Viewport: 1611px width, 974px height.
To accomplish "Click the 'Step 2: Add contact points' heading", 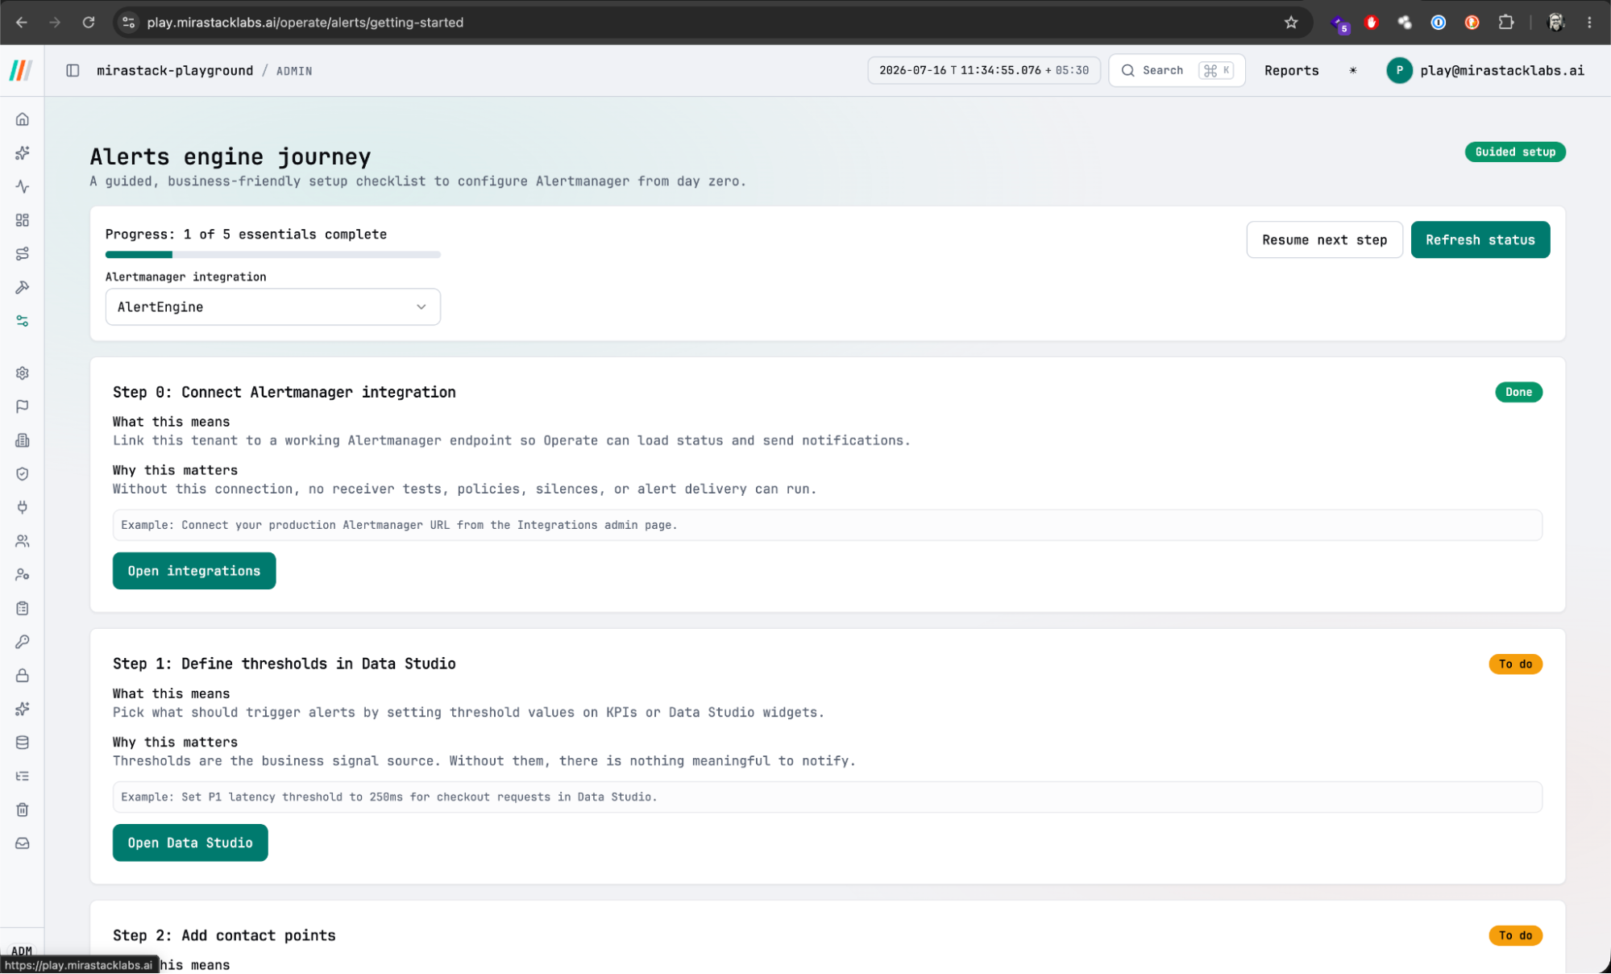I will pyautogui.click(x=224, y=935).
